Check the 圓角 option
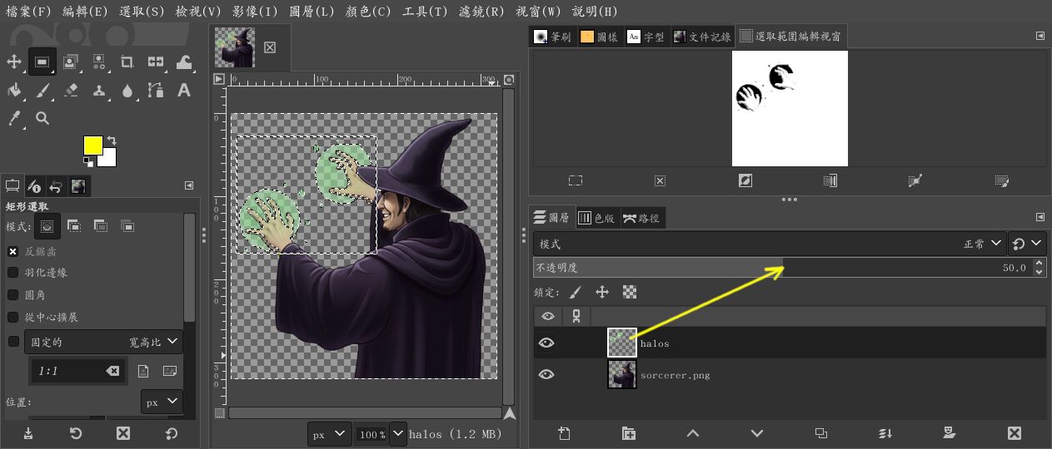This screenshot has width=1052, height=449. pos(13,295)
